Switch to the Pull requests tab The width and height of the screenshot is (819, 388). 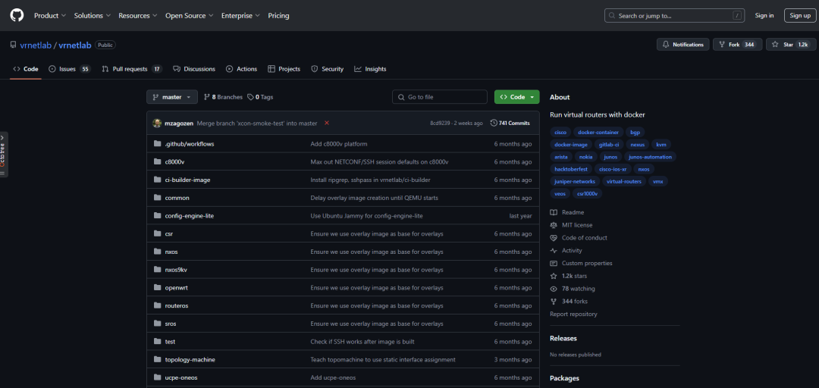tap(132, 69)
